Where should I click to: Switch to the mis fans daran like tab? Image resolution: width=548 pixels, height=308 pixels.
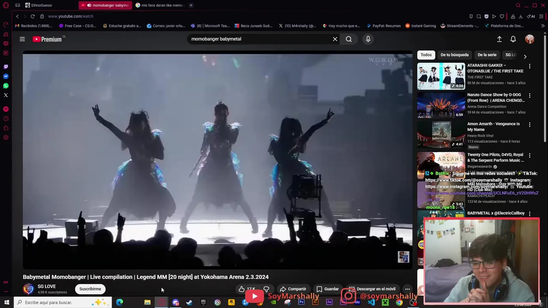click(159, 5)
